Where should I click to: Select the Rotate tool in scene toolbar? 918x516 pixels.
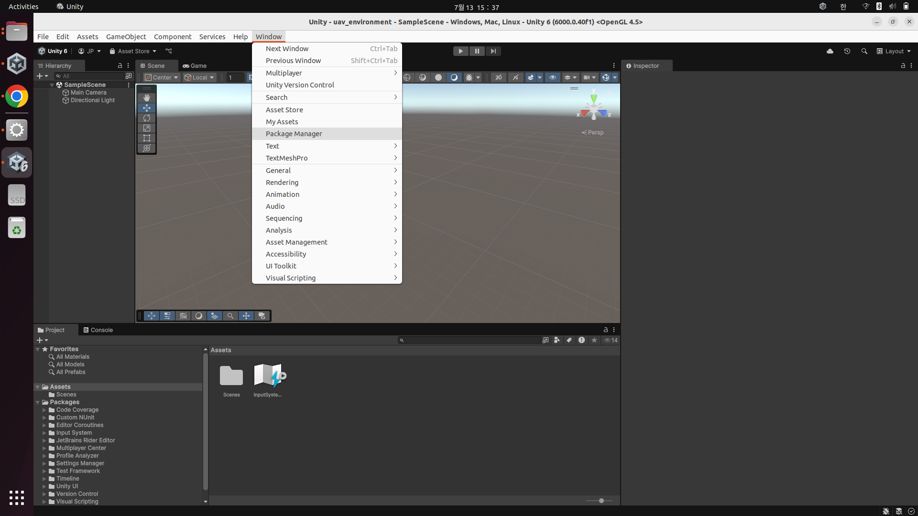tap(146, 118)
